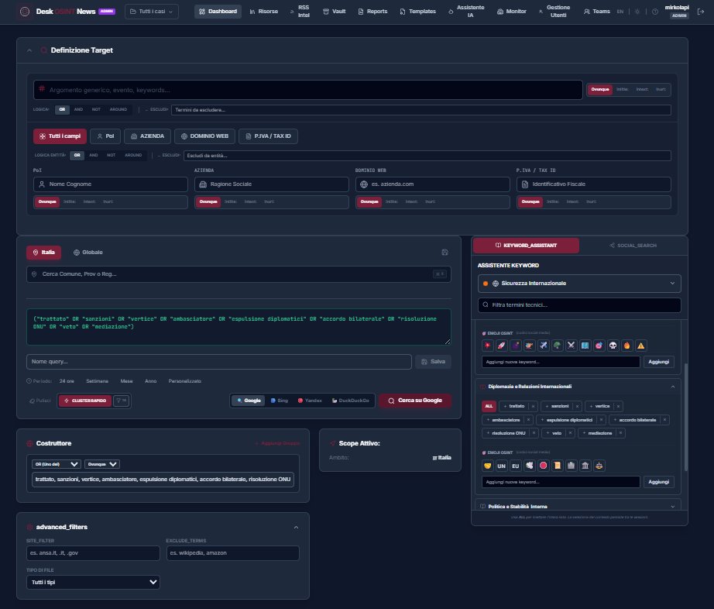Image resolution: width=714 pixels, height=609 pixels.
Task: Choose Bing as search engine
Action: (x=279, y=401)
